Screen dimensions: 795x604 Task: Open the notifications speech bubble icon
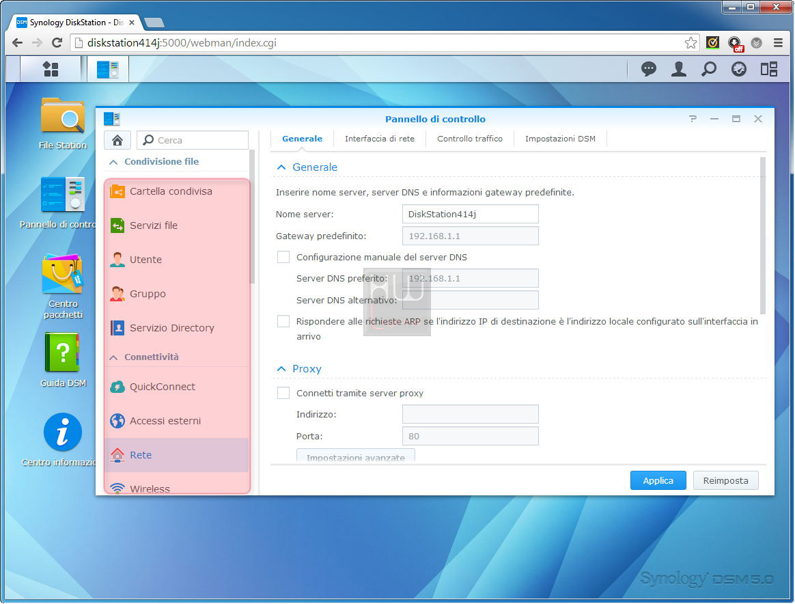648,69
